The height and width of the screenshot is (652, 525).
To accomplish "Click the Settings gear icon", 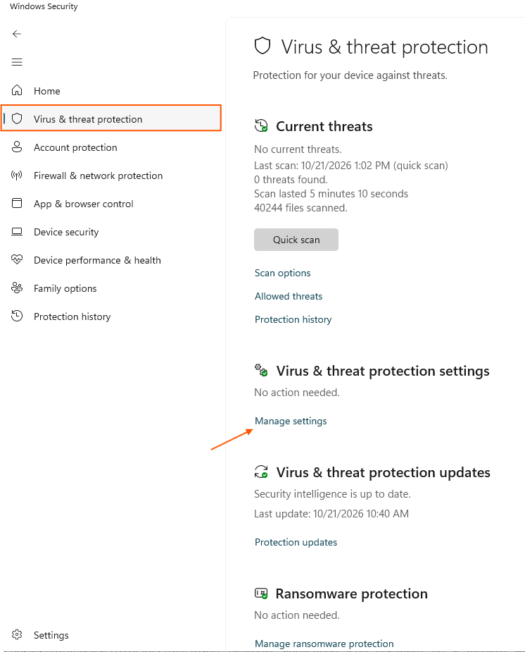I will 17,634.
